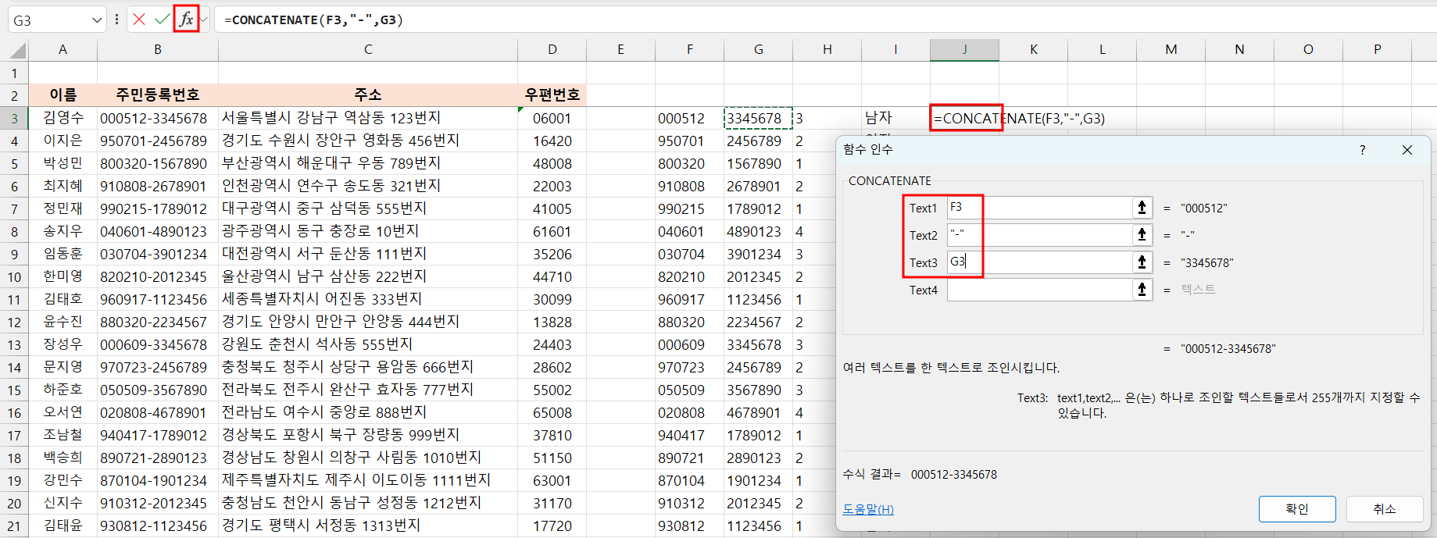This screenshot has width=1437, height=538.
Task: Click cell F21 showing 930812
Action: pos(690,526)
